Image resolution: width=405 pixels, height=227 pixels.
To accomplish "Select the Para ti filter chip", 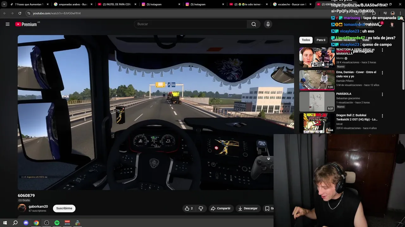I will [x=321, y=40].
